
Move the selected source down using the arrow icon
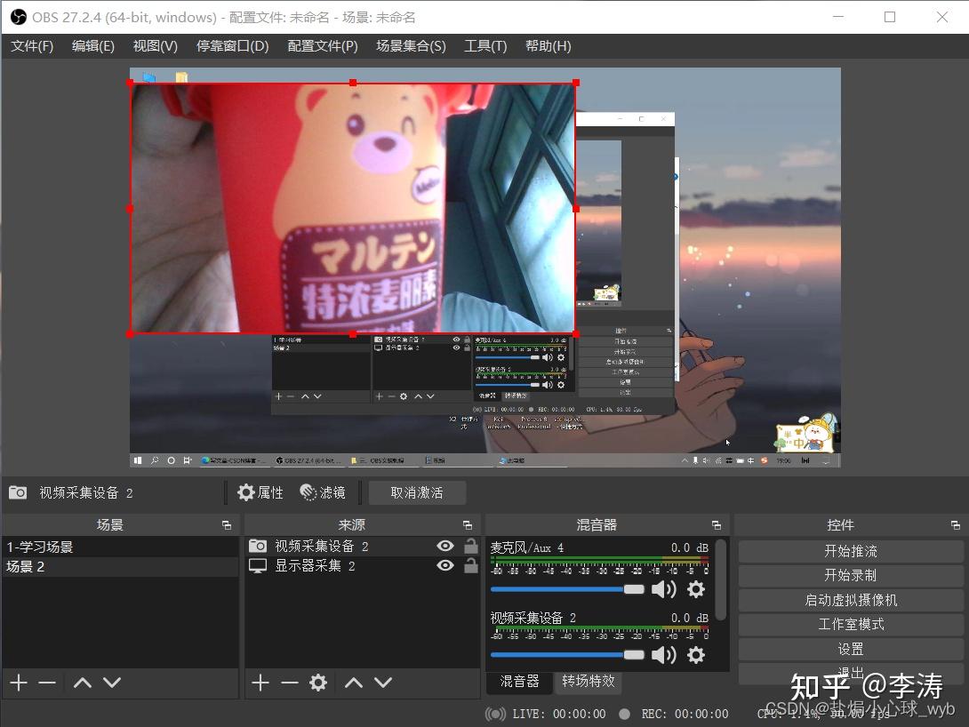[x=382, y=683]
